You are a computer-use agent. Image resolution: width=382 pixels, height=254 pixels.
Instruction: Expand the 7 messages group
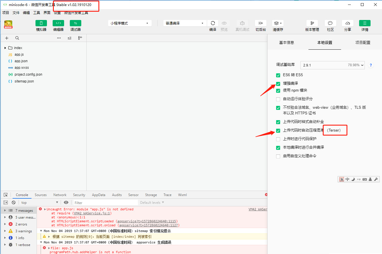tap(5, 211)
